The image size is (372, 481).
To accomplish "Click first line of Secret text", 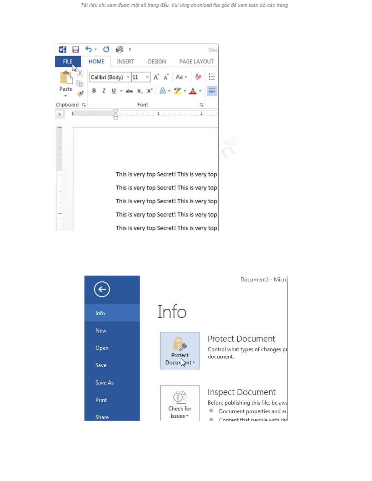I will pos(166,174).
